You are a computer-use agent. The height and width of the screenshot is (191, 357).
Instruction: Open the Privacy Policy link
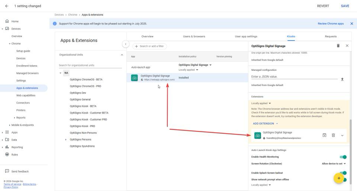pyautogui.click(x=11, y=187)
